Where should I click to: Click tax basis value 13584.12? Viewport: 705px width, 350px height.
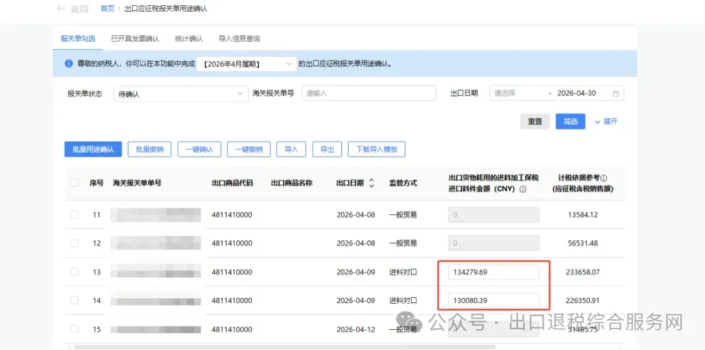pos(583,215)
